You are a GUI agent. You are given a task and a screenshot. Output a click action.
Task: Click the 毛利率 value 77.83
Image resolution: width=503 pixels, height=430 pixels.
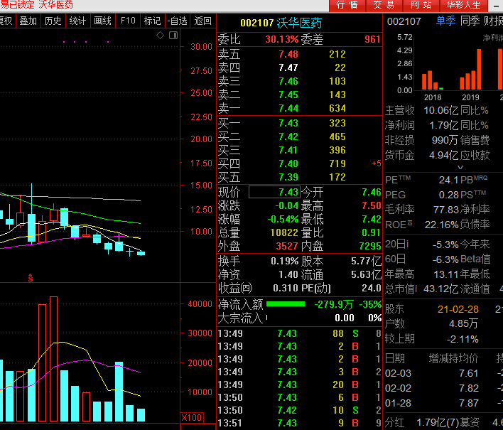pyautogui.click(x=446, y=210)
